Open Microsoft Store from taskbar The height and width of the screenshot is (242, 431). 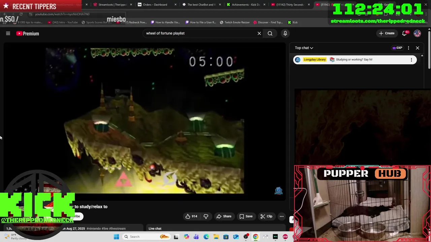click(226, 237)
